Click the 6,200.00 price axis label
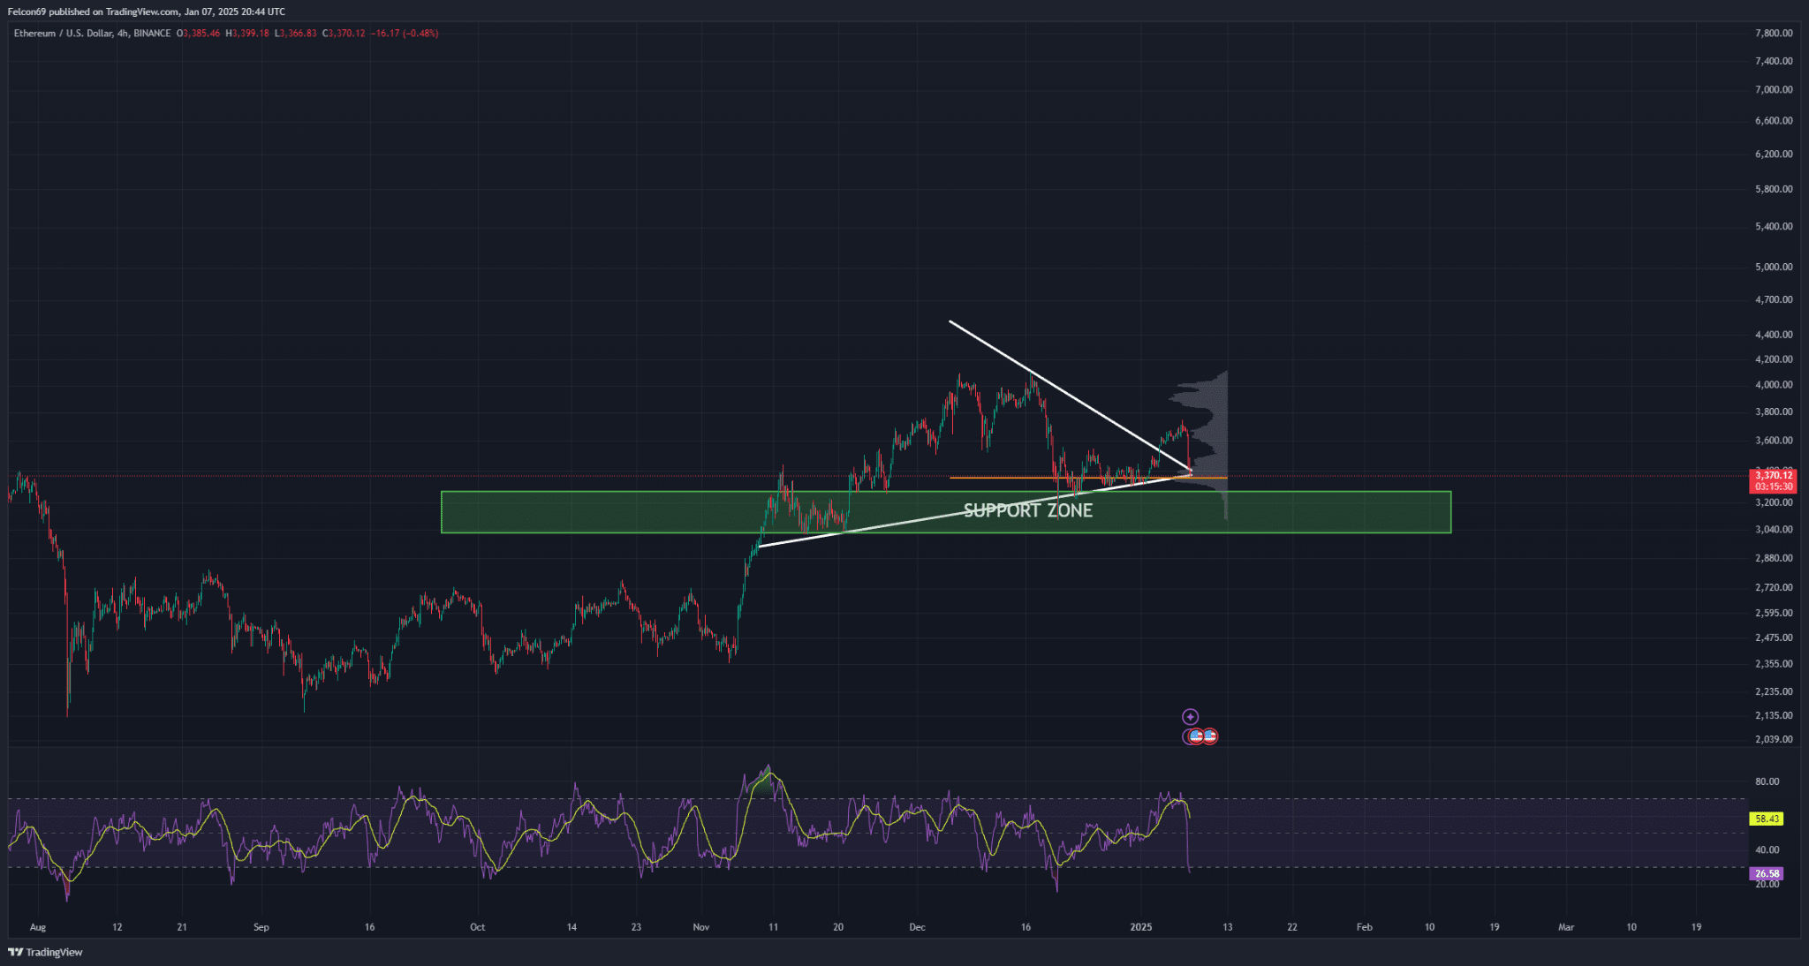Viewport: 1809px width, 966px height. pyautogui.click(x=1774, y=154)
